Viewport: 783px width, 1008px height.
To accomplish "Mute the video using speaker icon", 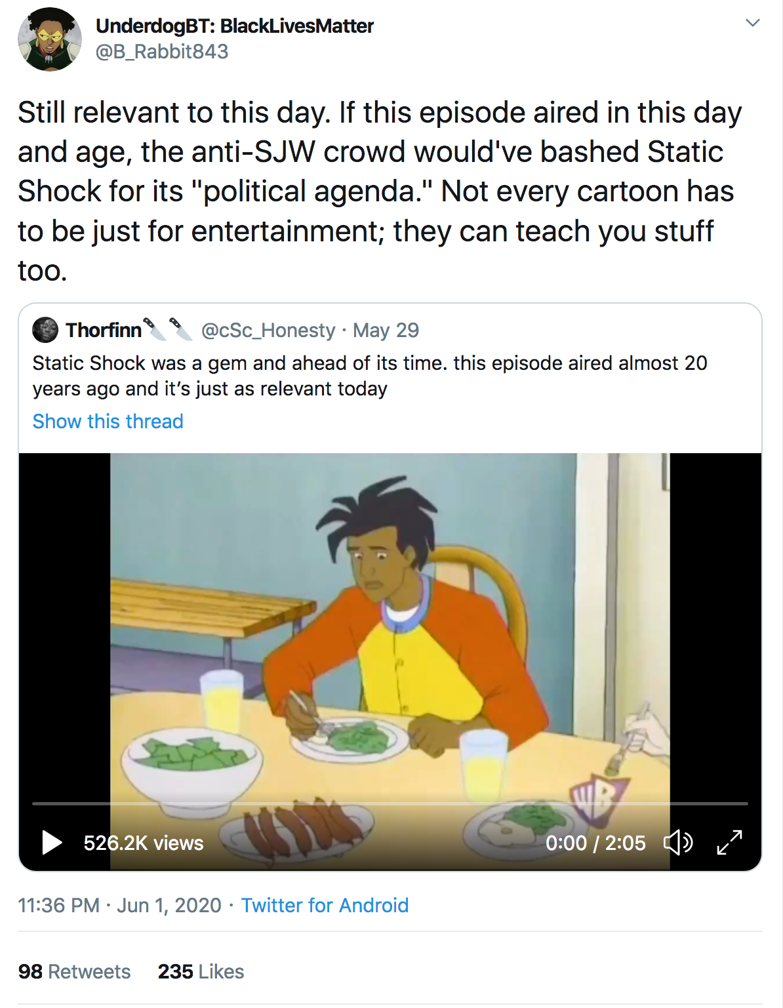I will pyautogui.click(x=678, y=842).
